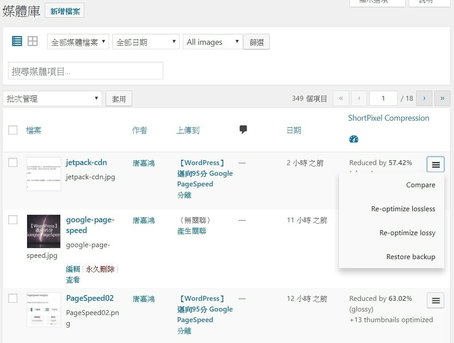454x343 pixels.
Task: Toggle the select-all checkbox in header
Action: [13, 130]
